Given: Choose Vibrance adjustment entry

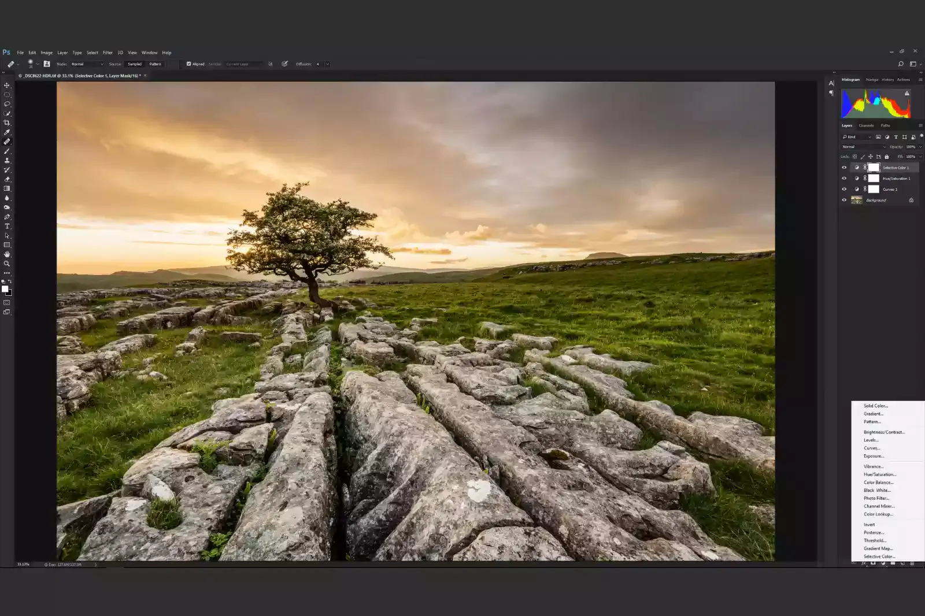Looking at the screenshot, I should (874, 466).
